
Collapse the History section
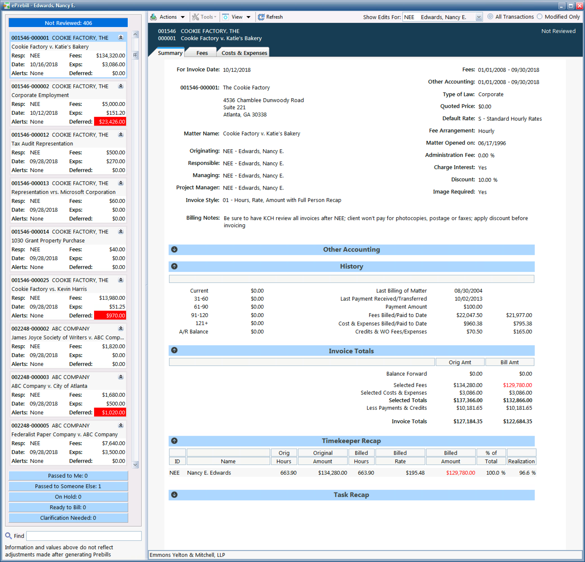[x=174, y=266]
